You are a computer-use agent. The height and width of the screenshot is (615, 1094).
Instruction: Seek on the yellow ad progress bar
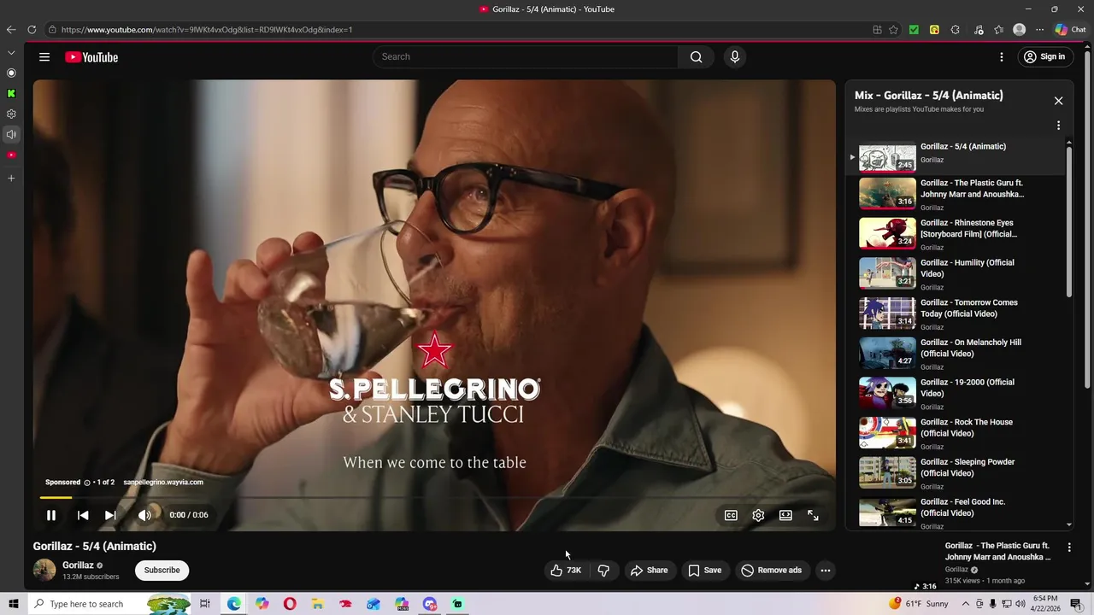(434, 497)
